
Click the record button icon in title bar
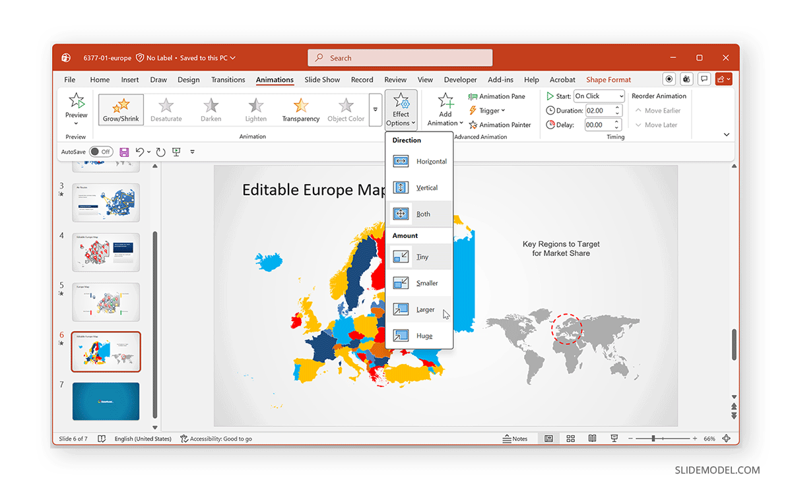669,79
